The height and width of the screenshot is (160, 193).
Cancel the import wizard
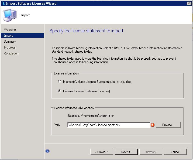point(175,152)
